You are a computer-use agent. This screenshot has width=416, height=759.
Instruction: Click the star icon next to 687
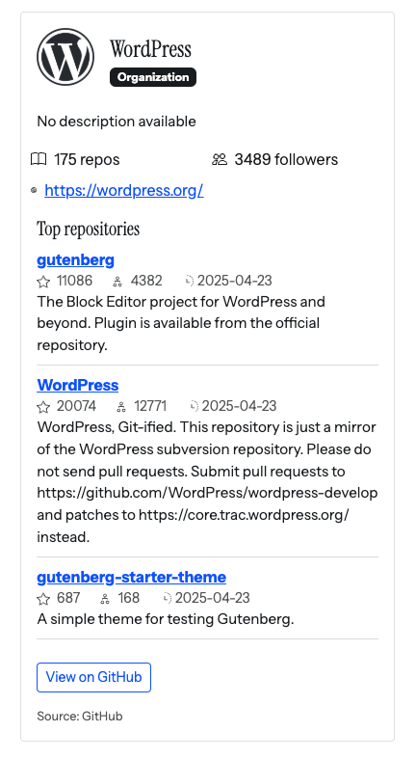coord(43,599)
